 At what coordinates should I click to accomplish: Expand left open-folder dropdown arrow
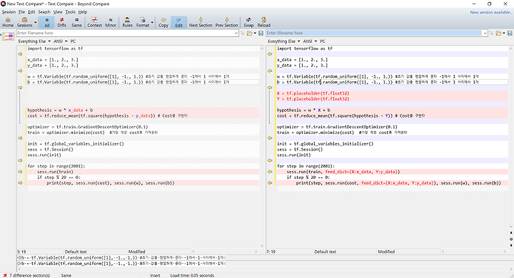pos(255,33)
